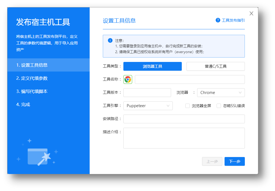
Task: Open the Chrome browser dropdown
Action: [221, 93]
